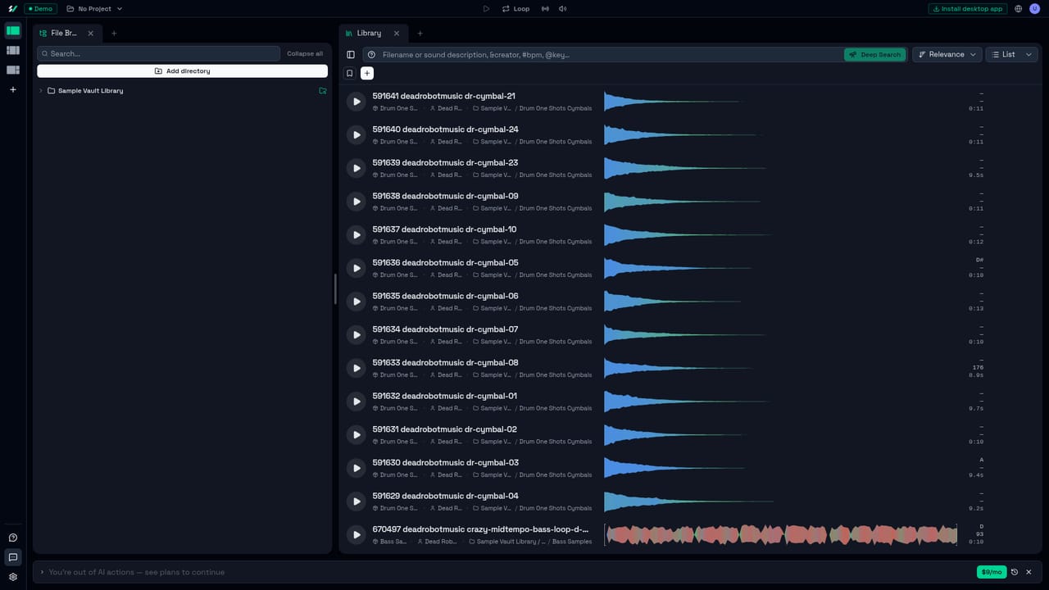Toggle Deep Search
Screen dimensions: 1049x590
[875, 55]
